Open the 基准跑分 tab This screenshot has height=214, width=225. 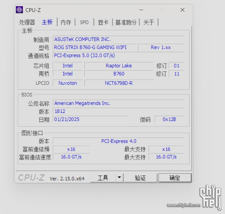tap(126, 22)
